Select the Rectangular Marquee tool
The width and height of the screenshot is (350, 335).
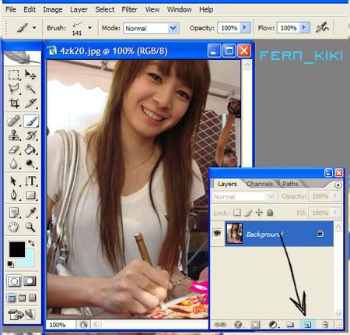point(14,75)
